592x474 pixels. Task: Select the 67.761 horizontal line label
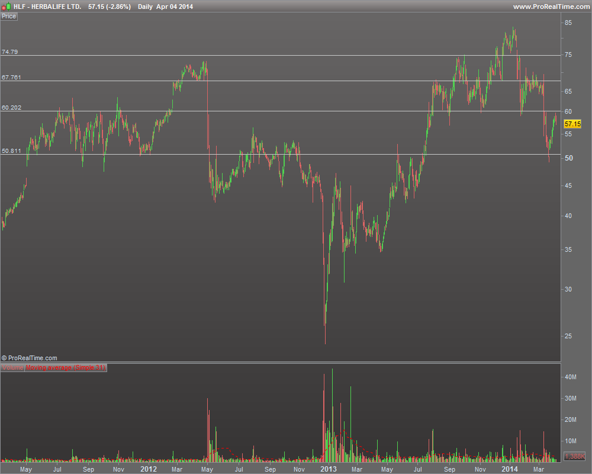pos(11,77)
